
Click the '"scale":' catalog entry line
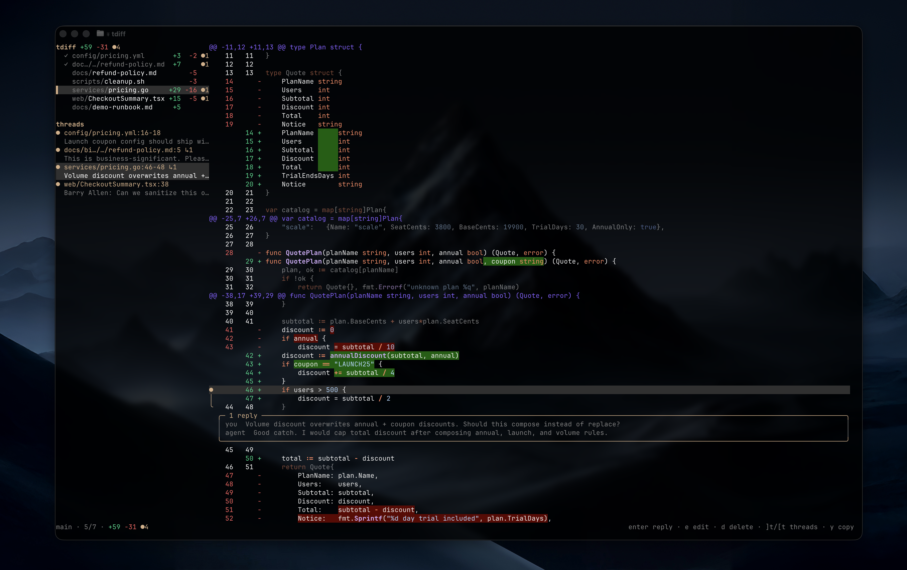pyautogui.click(x=473, y=227)
